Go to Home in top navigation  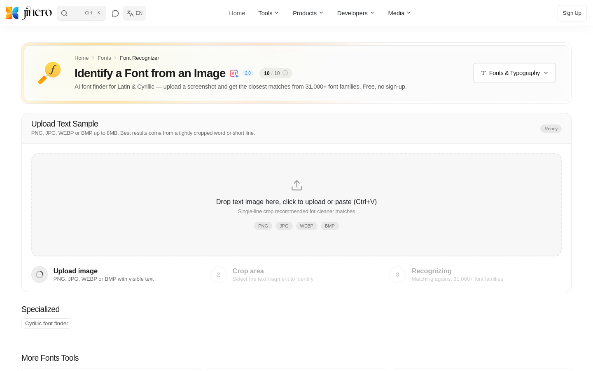[237, 13]
